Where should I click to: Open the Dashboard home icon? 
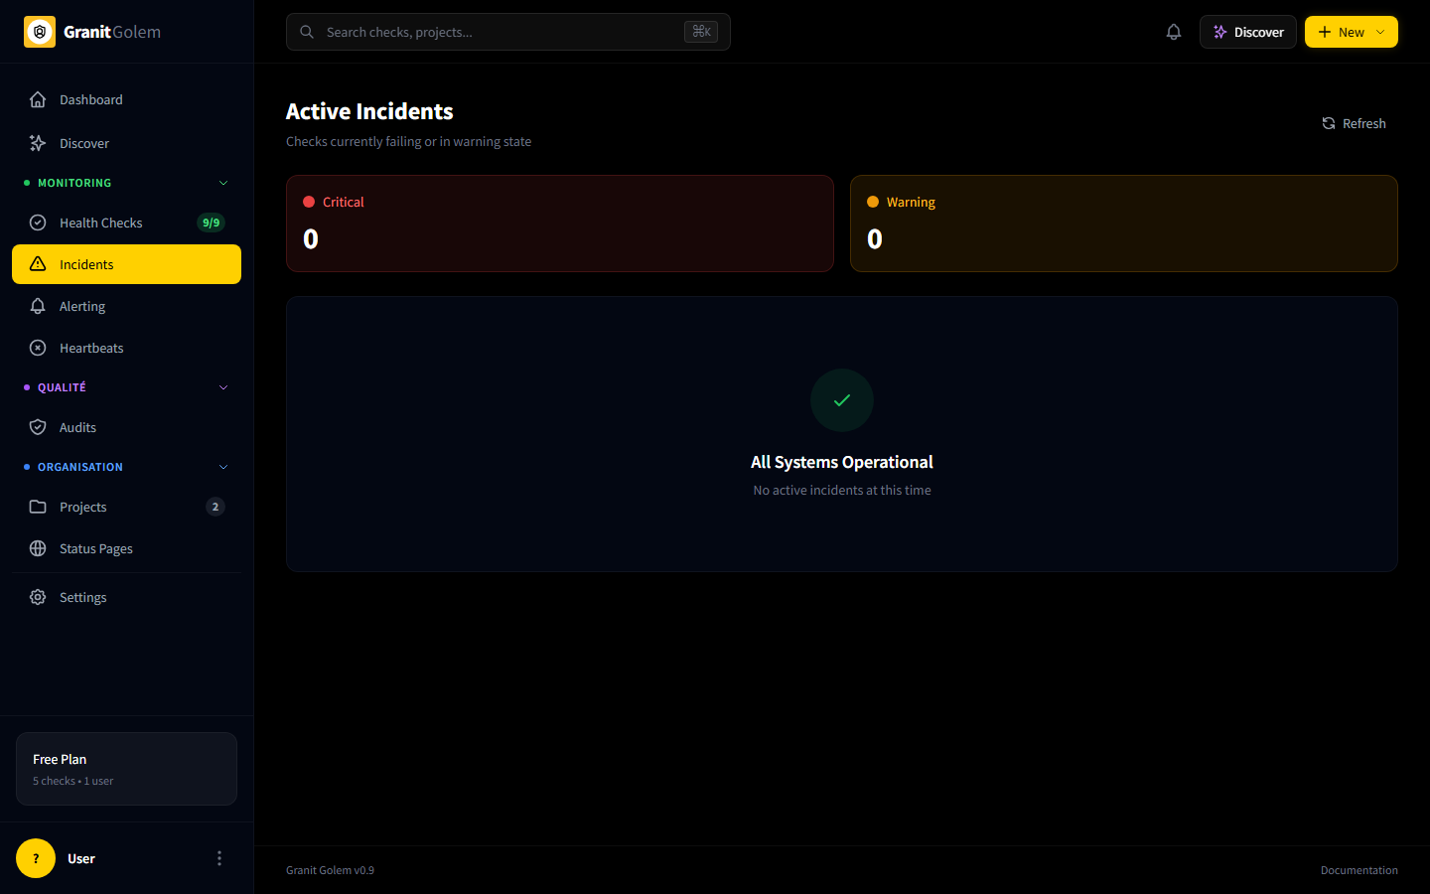tap(38, 99)
